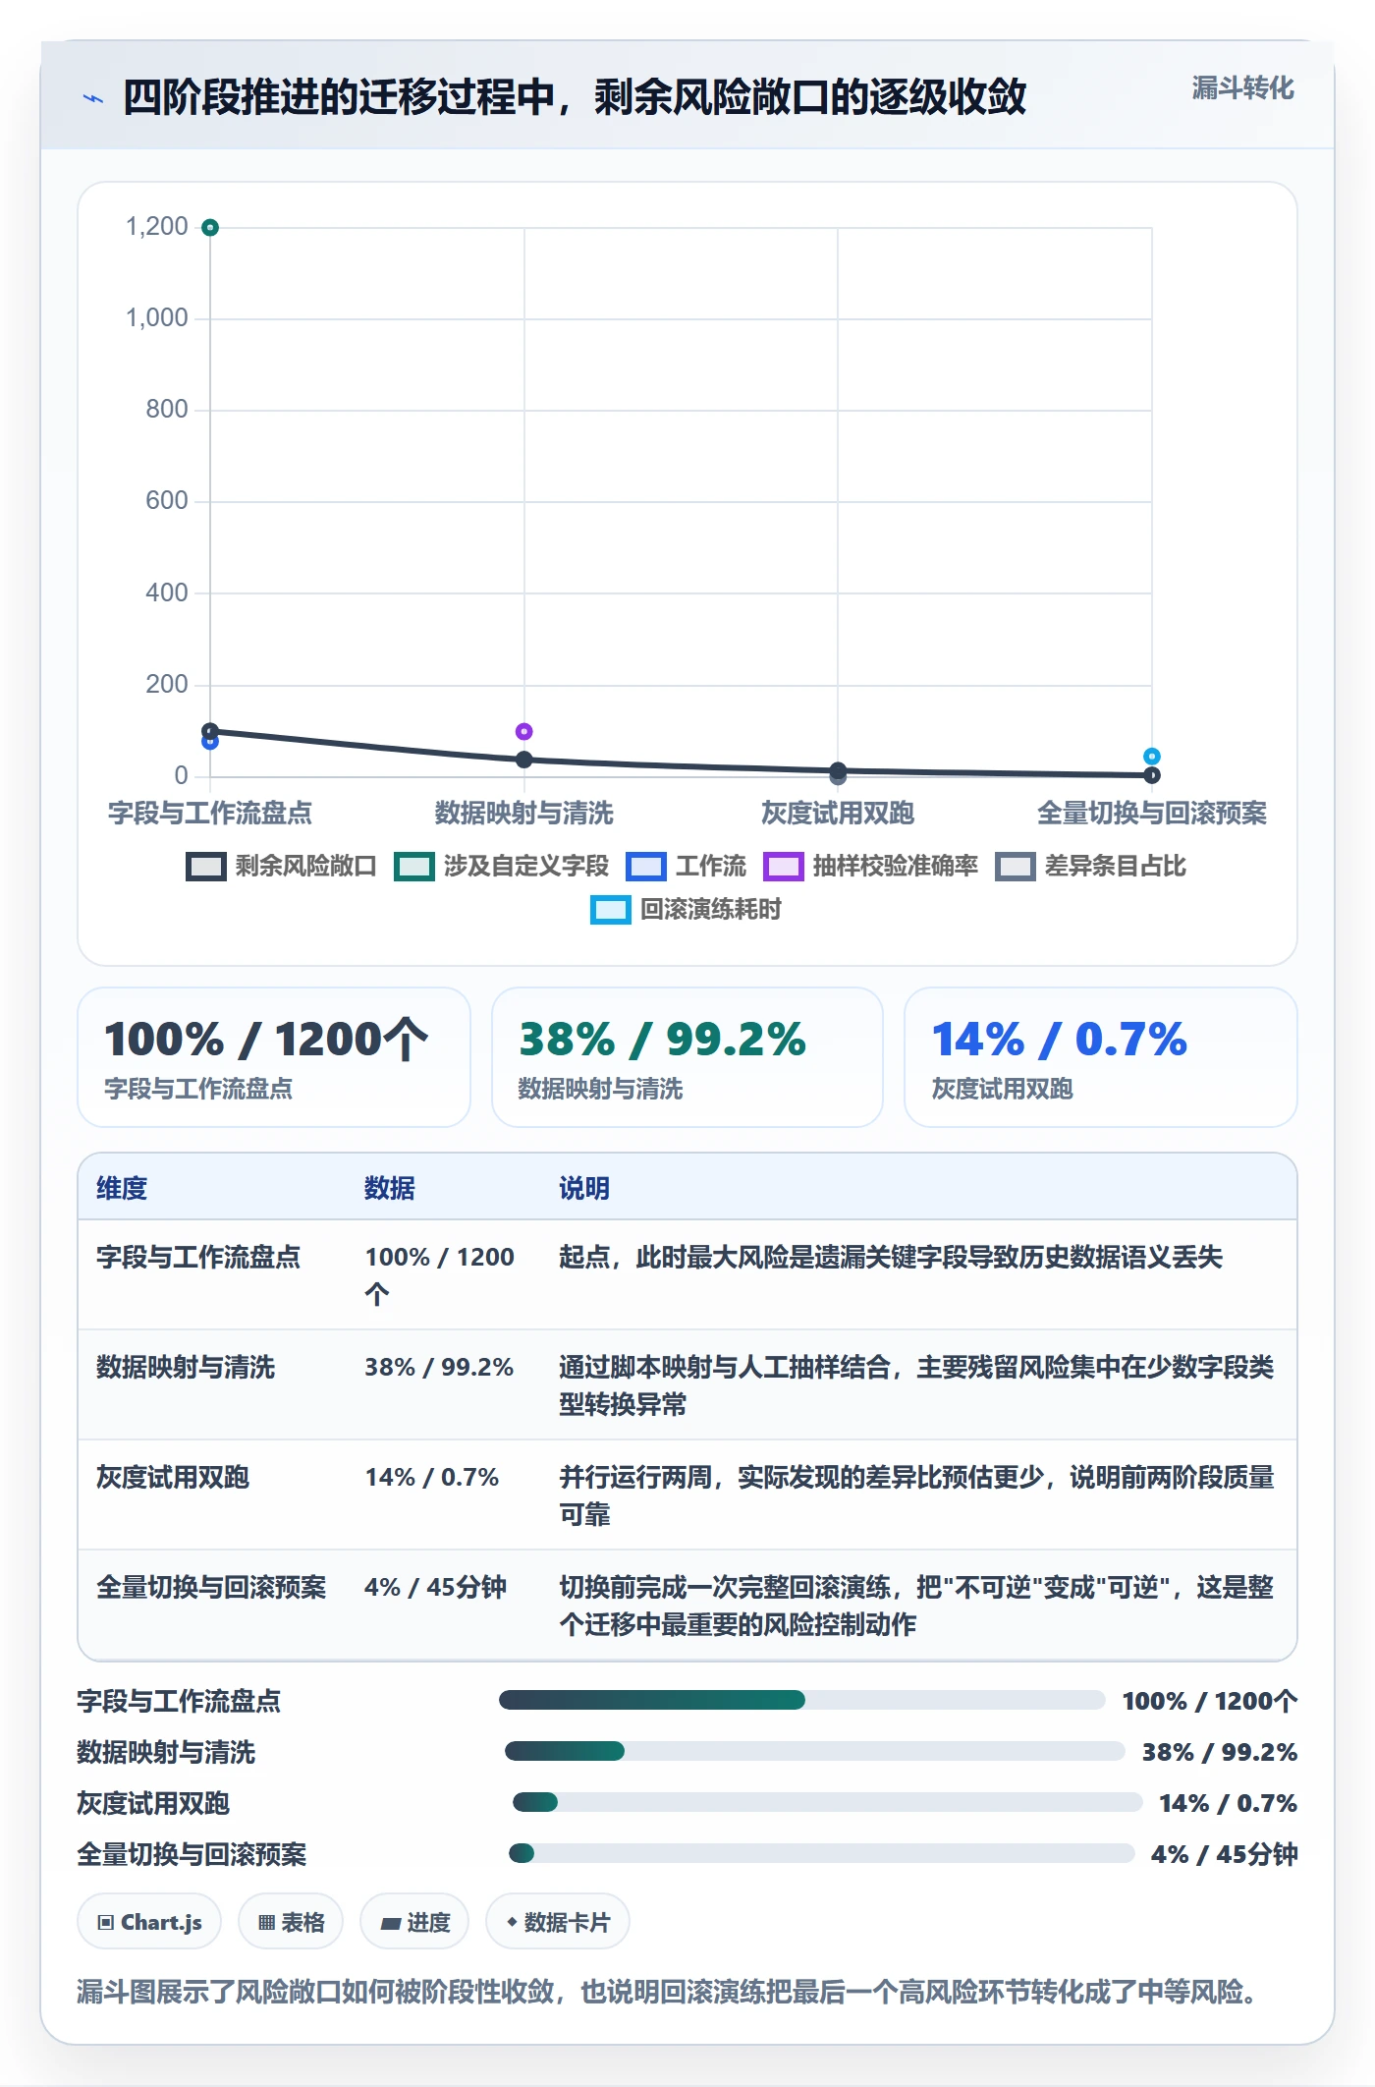Click the 说明 column header

pyautogui.click(x=584, y=1188)
